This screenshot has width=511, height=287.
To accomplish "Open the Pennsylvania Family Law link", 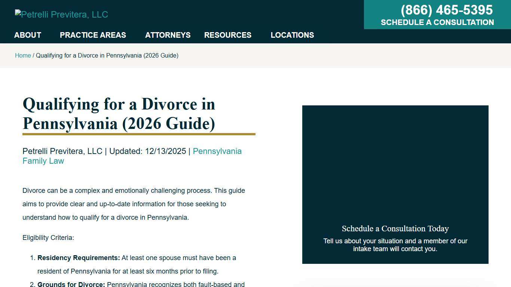I will click(x=217, y=151).
